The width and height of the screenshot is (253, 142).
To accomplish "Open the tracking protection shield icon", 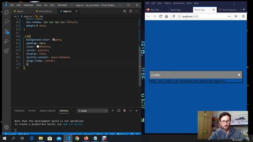I will [x=174, y=16].
